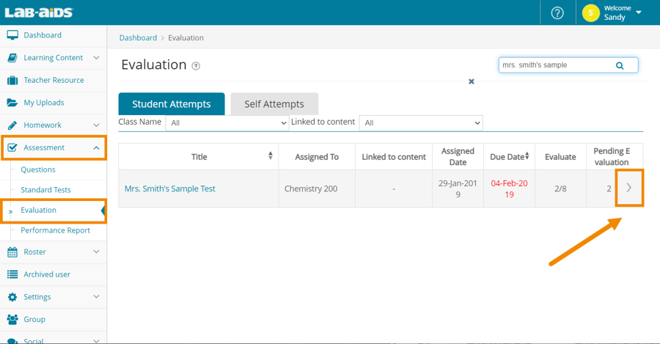Collapse the Assessment sidebar section
The width and height of the screenshot is (660, 344).
point(96,147)
